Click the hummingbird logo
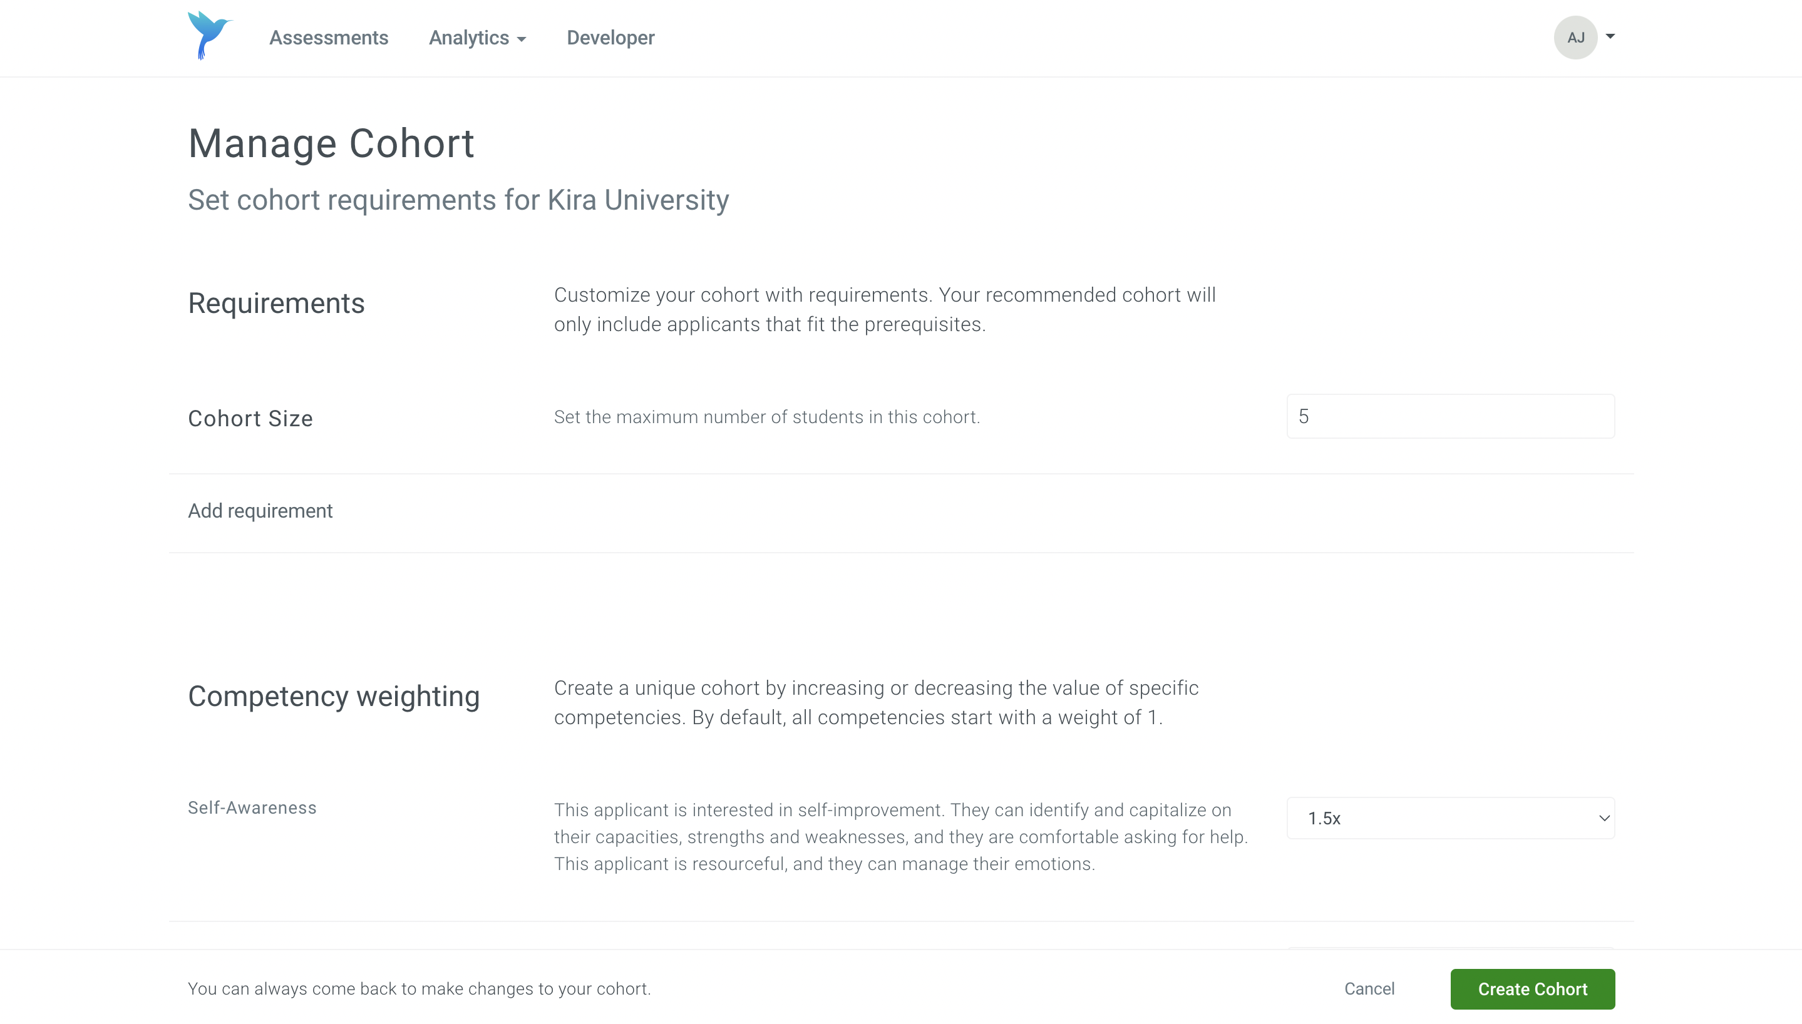Viewport: 1802px width, 1024px height. (209, 36)
